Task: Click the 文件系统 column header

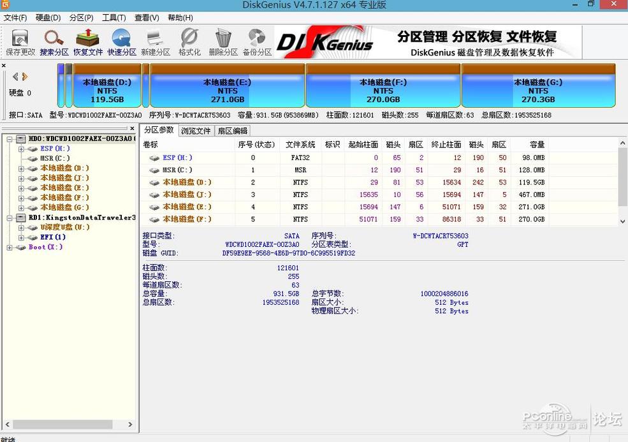Action: [x=300, y=145]
